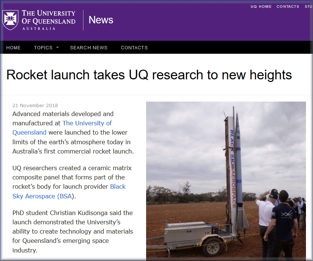The width and height of the screenshot is (313, 261).
Task: Open the rocket launch photo
Action: [226, 181]
